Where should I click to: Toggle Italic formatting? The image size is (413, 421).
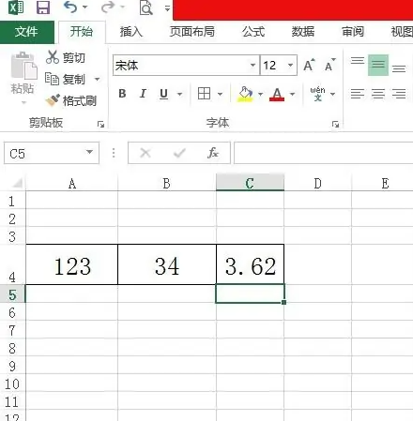(143, 94)
